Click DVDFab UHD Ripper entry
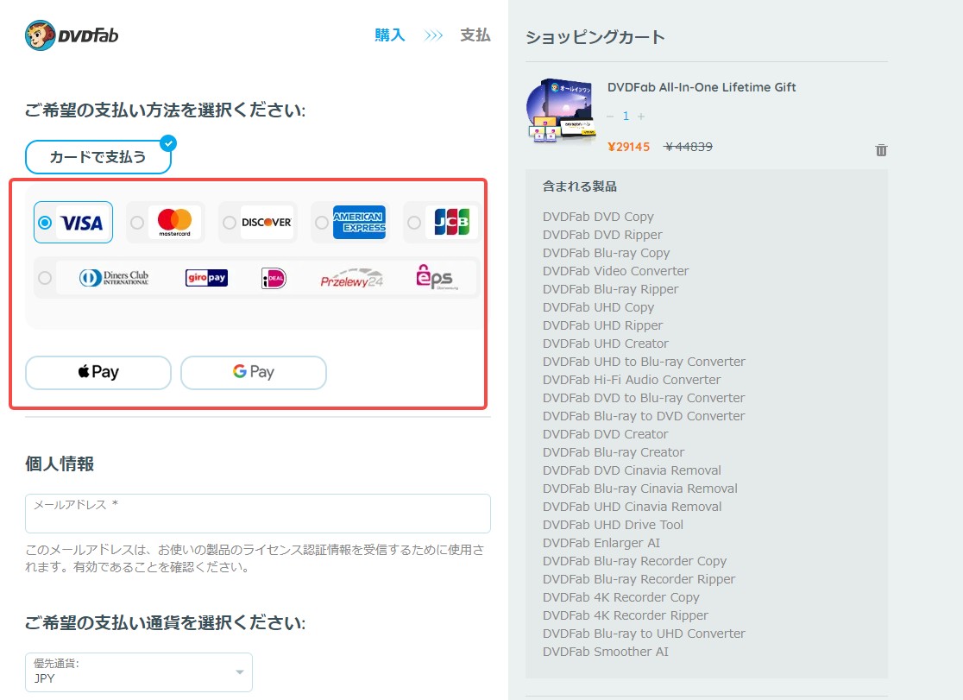This screenshot has width=963, height=700. click(602, 325)
